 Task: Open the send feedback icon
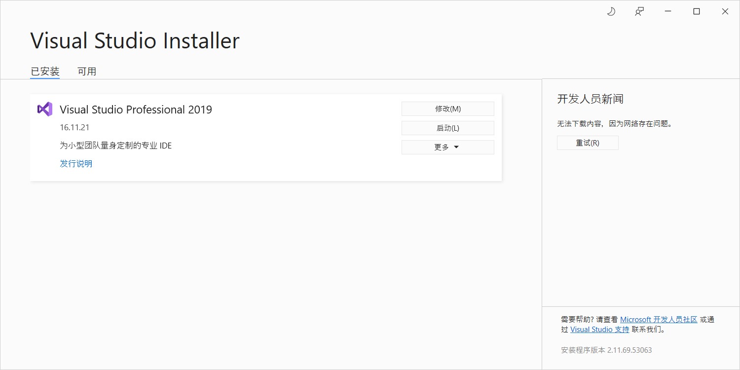(x=639, y=12)
